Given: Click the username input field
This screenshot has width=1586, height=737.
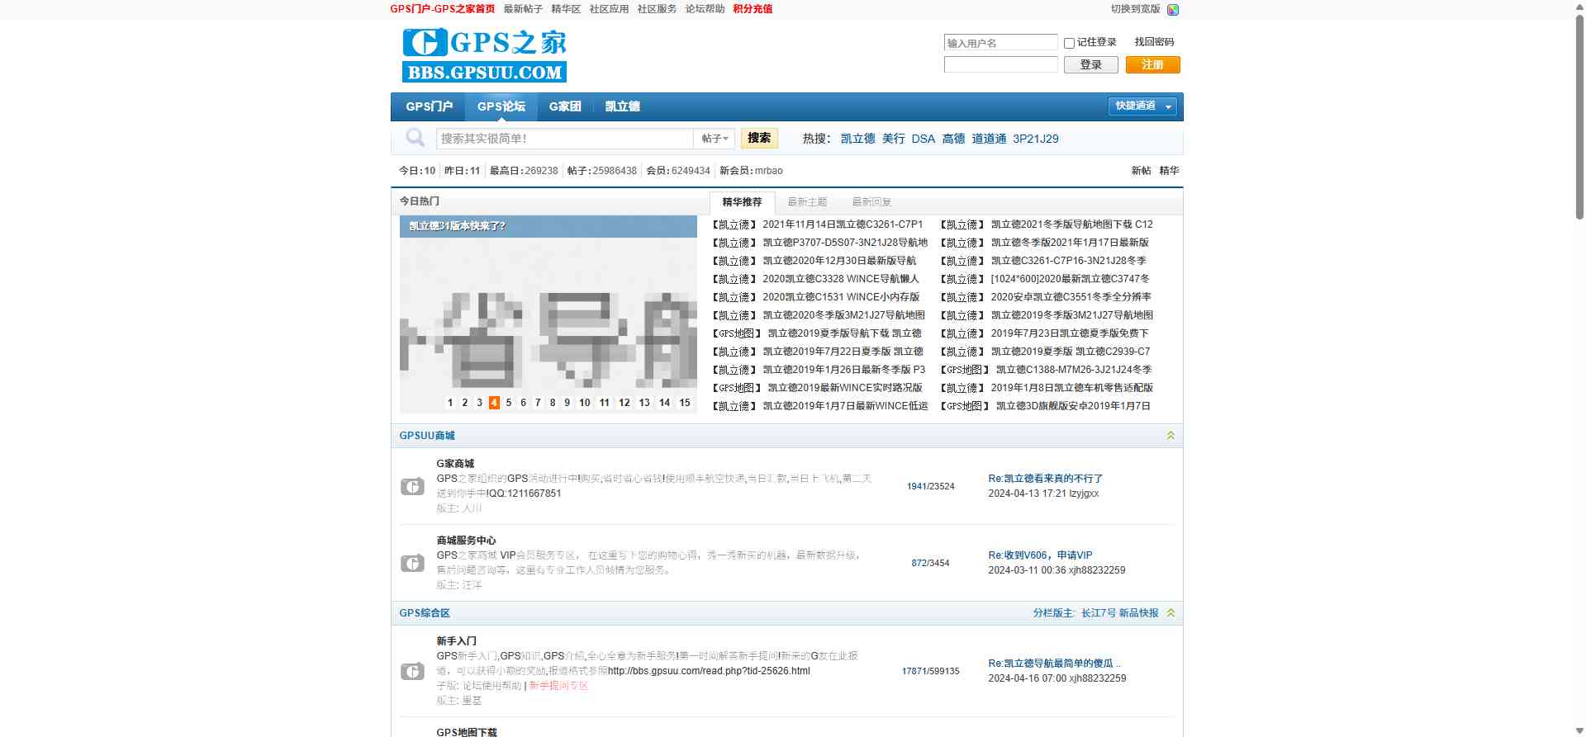Looking at the screenshot, I should click(1000, 43).
